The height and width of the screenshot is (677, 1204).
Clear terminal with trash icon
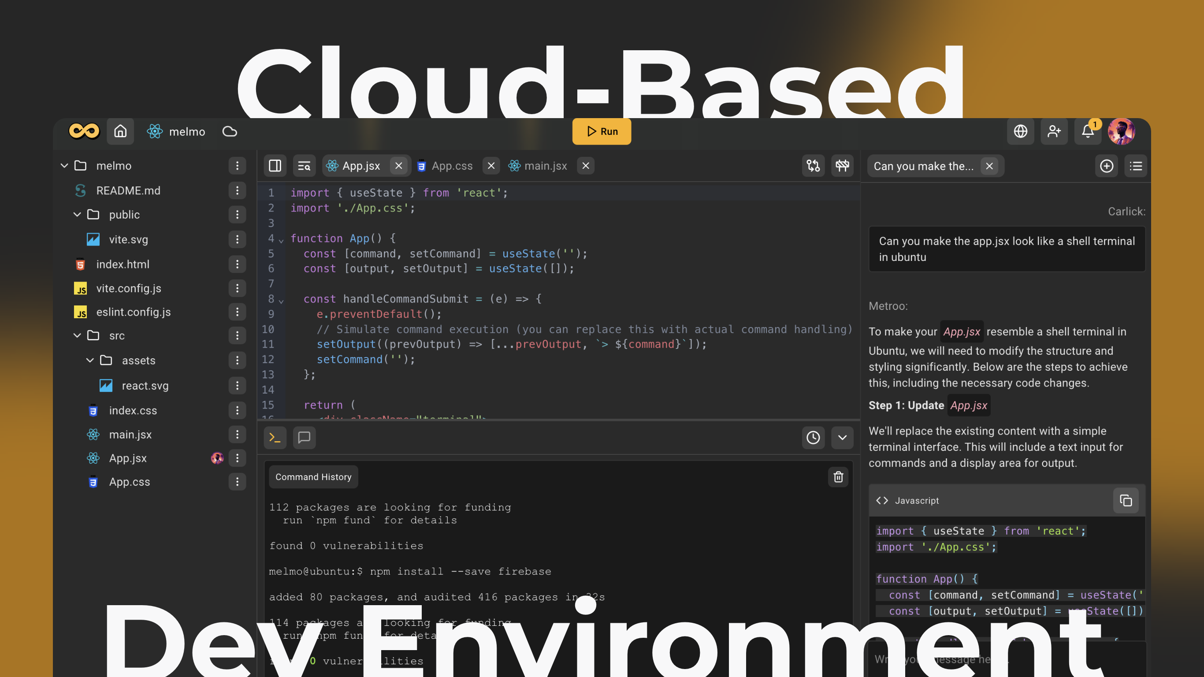(839, 477)
